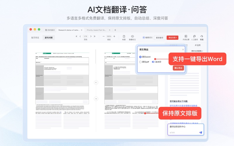Click the 1/16 page number field
Screen dimensions: 234x146
coord(85,36)
